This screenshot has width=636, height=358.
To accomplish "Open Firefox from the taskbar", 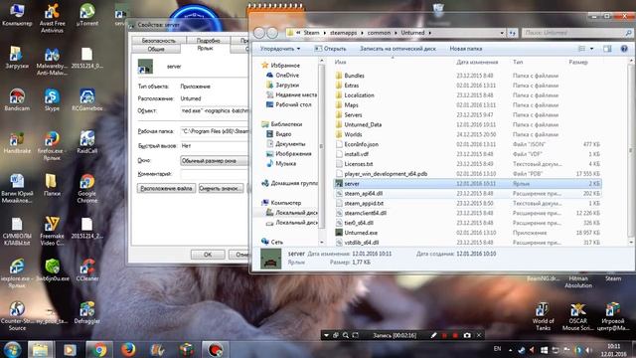I will pyautogui.click(x=128, y=349).
